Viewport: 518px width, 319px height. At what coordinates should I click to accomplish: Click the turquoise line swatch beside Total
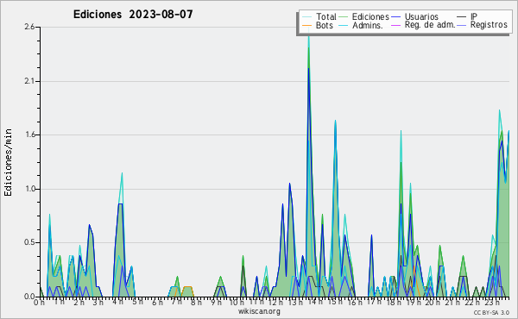click(306, 17)
